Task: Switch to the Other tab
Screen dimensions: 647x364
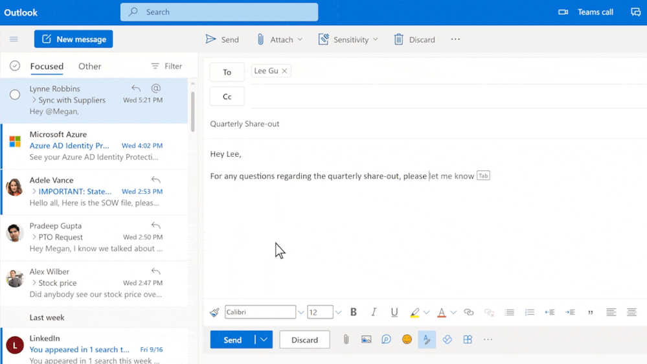Action: (x=89, y=66)
